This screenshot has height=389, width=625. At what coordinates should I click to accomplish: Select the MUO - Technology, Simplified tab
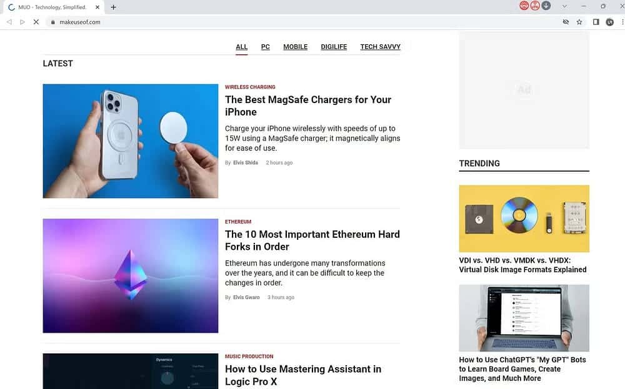[x=52, y=7]
